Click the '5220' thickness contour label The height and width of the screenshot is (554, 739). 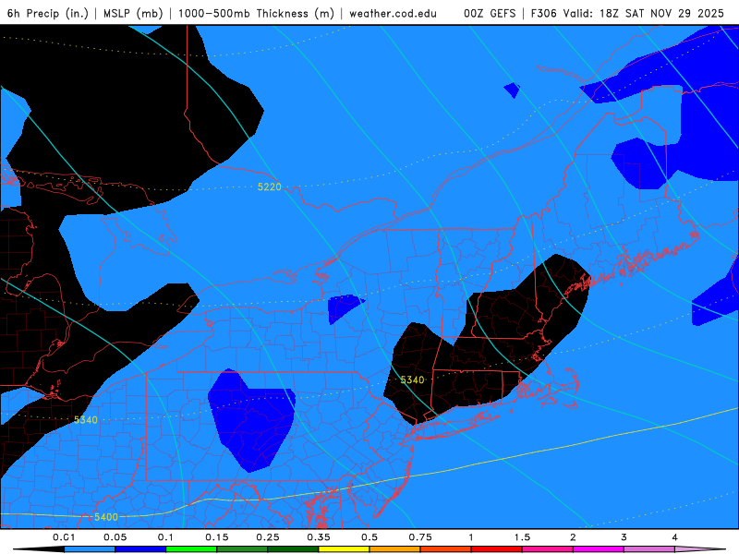269,187
